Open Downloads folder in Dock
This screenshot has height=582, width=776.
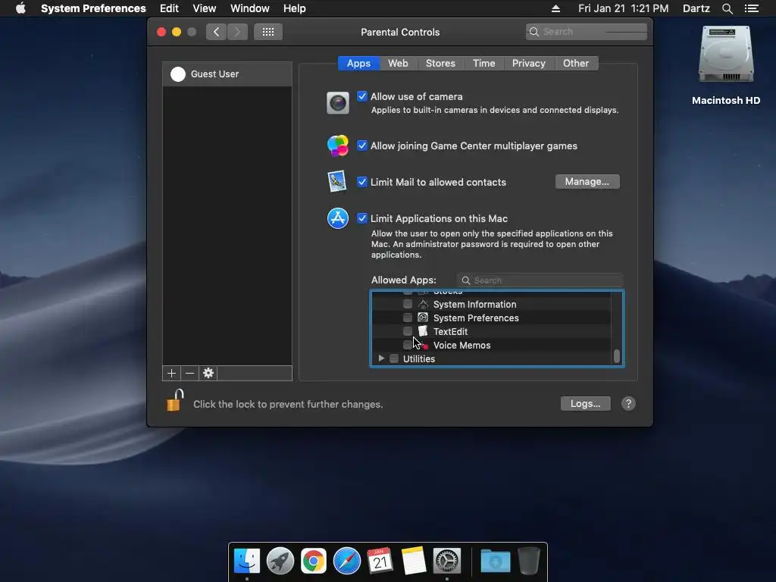coord(496,562)
